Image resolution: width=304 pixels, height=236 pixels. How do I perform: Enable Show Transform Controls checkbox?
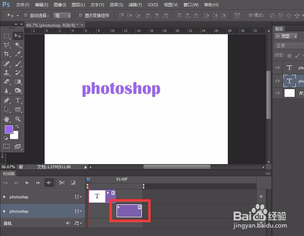(80, 15)
